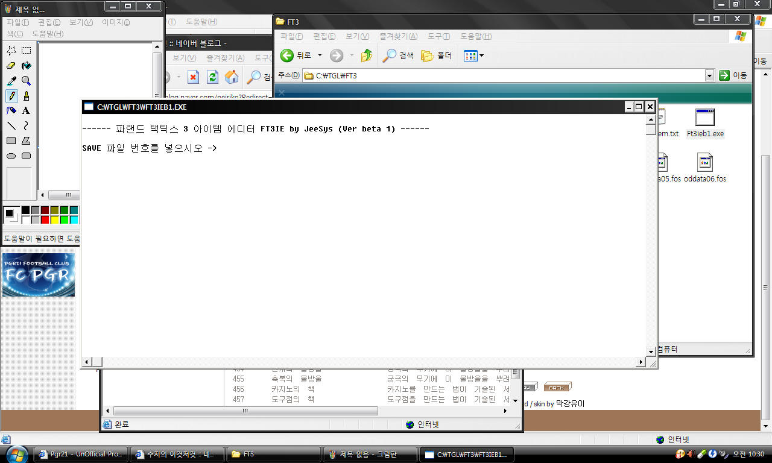Click the '카지노의 책' row text

pyautogui.click(x=293, y=389)
